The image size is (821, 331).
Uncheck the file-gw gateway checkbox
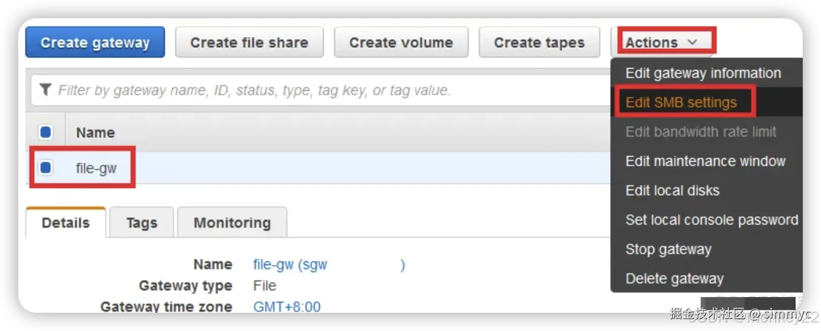[x=46, y=167]
